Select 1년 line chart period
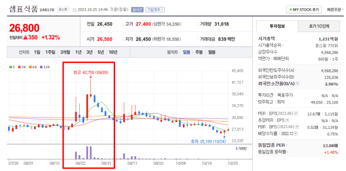The height and width of the screenshot is (171, 346). pos(78,52)
